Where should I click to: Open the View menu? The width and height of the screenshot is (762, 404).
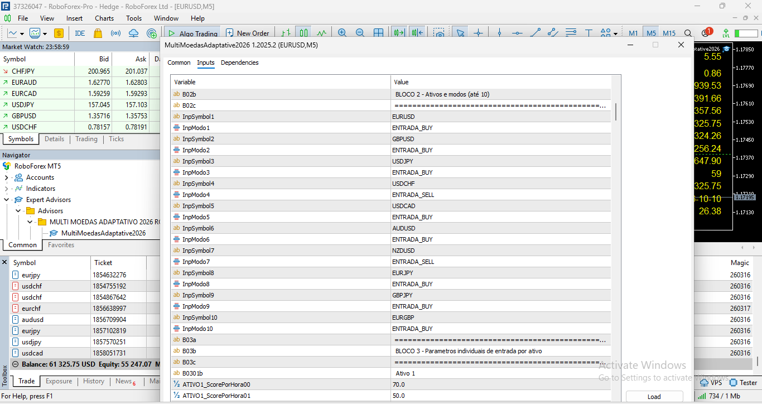click(x=47, y=18)
